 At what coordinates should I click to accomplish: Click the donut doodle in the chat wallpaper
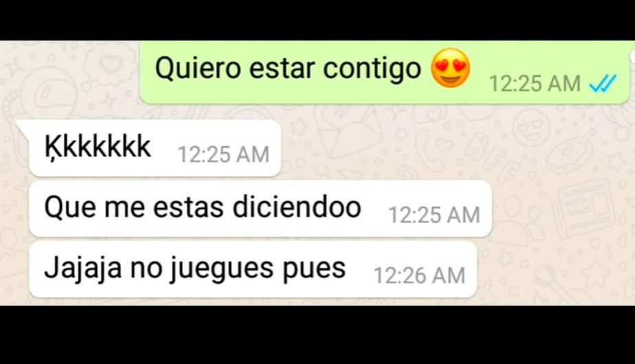[569, 155]
